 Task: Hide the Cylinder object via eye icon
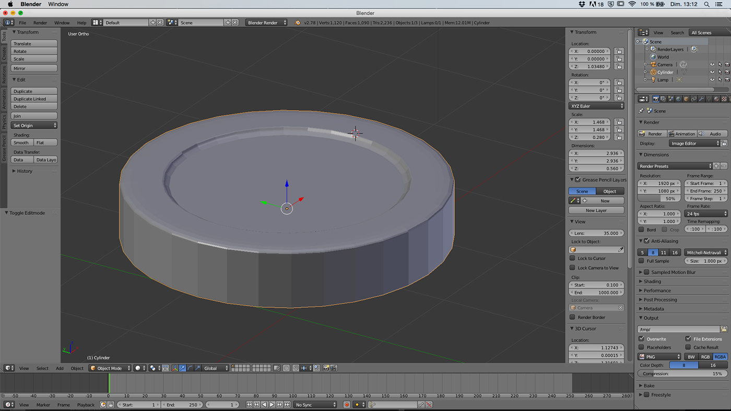(x=712, y=72)
